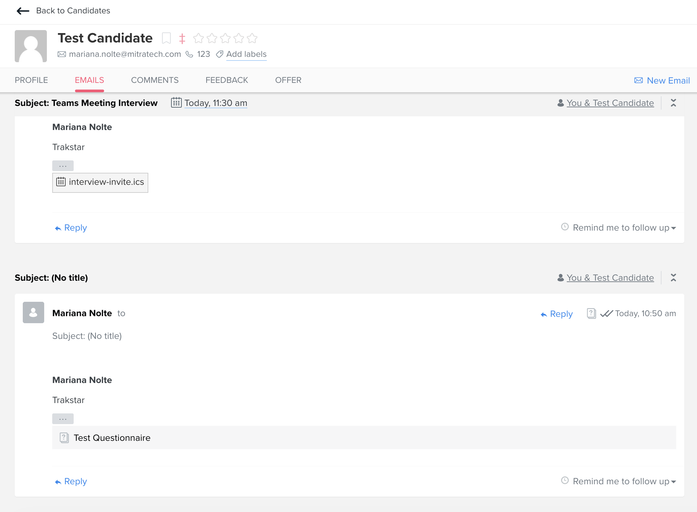
Task: Open the interview-invite.ics attachment
Action: tap(100, 182)
